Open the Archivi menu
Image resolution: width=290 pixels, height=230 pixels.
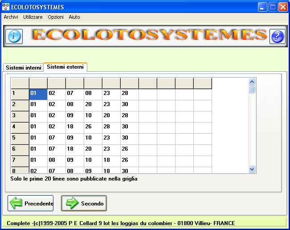coord(11,17)
